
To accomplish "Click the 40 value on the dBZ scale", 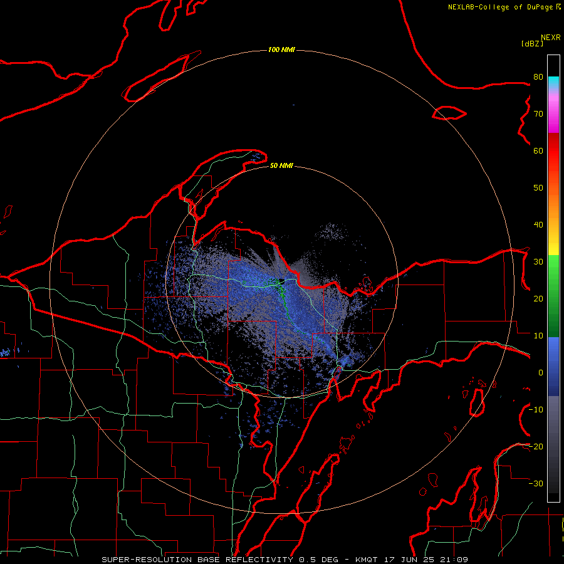I will 538,225.
